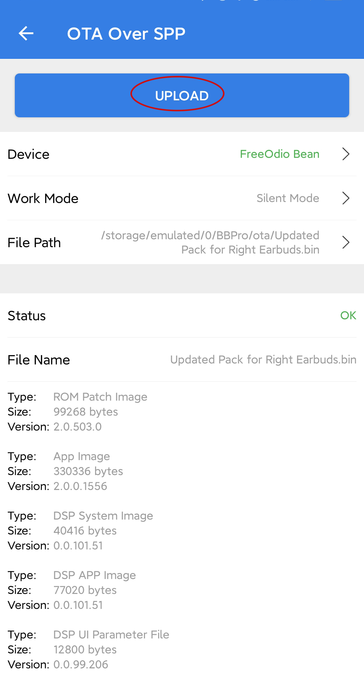Tap the Work Mode row label
364x682 pixels.
(x=43, y=199)
